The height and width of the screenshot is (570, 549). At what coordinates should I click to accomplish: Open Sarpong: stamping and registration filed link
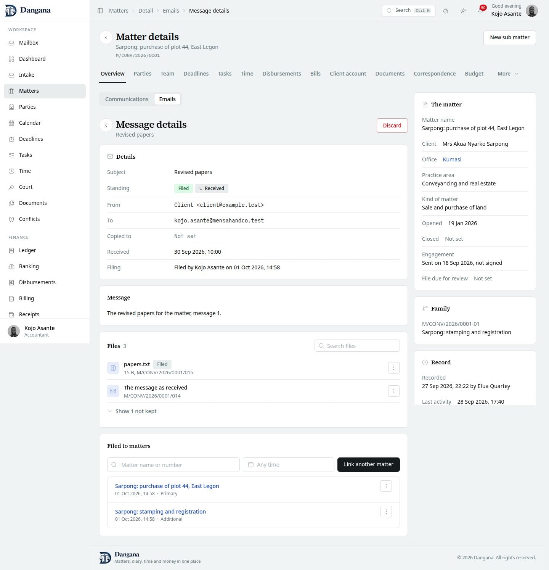[x=161, y=512]
